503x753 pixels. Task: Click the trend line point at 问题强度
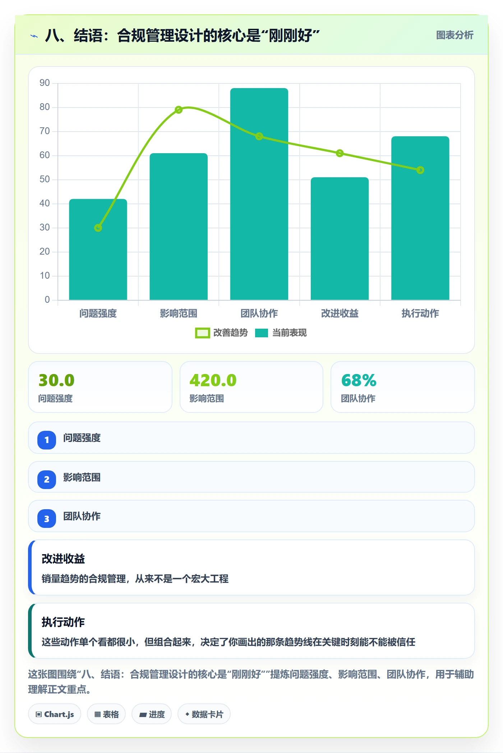pyautogui.click(x=98, y=228)
